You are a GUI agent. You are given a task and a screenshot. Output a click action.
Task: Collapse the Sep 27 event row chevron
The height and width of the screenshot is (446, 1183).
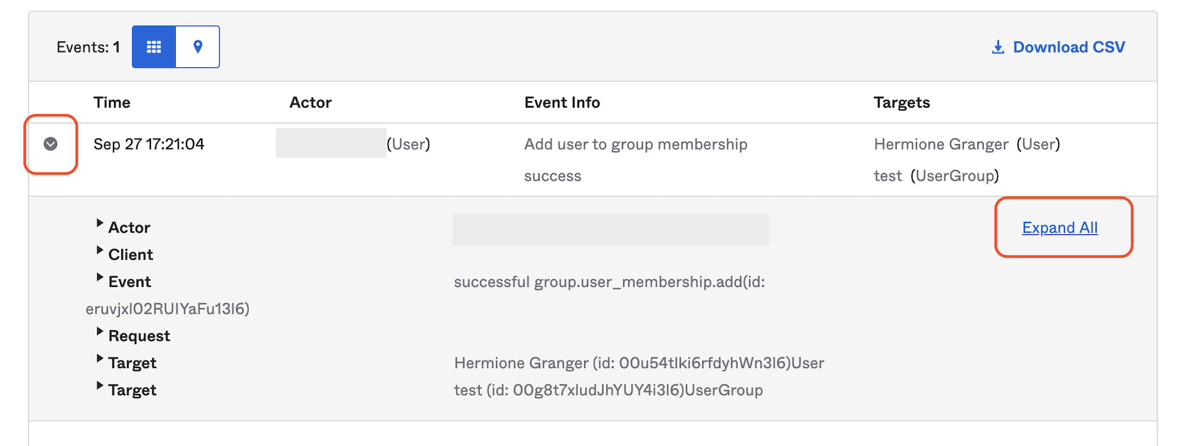pos(51,144)
